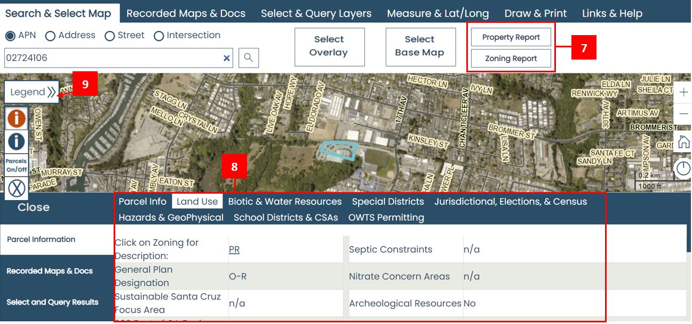692x324 pixels.
Task: Select School Districts & CSAs tab
Action: coord(286,217)
